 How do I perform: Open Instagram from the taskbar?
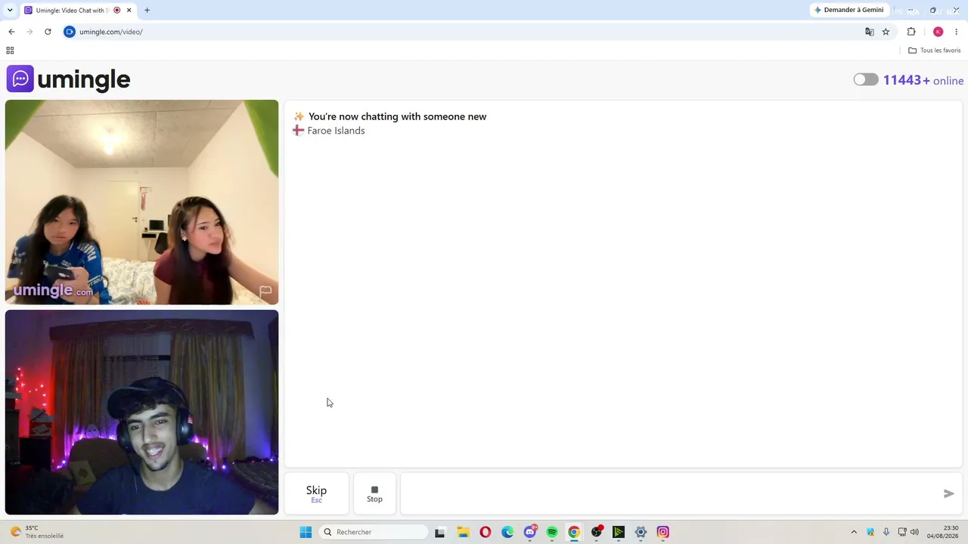(x=663, y=532)
